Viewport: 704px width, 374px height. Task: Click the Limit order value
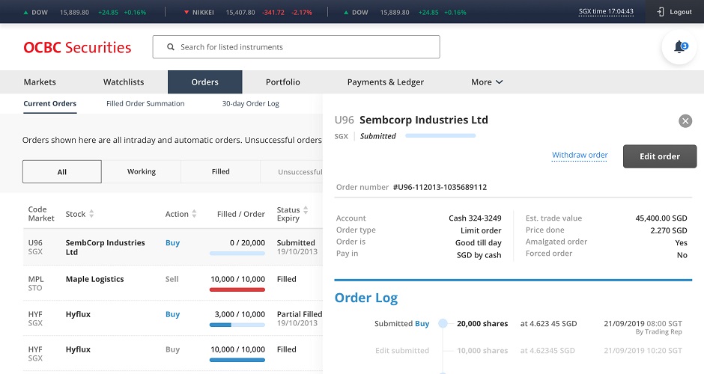pyautogui.click(x=481, y=230)
